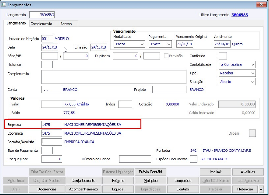Select the Lançamento tab
269x195 pixels.
(x=16, y=23)
